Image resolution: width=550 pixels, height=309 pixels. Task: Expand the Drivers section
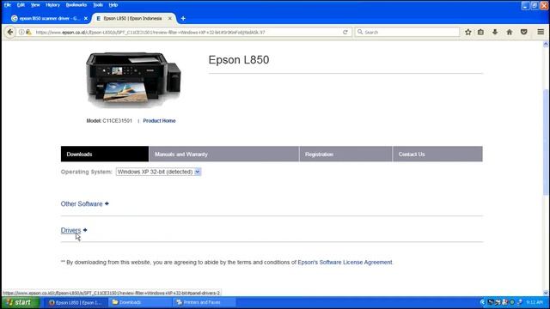[74, 230]
